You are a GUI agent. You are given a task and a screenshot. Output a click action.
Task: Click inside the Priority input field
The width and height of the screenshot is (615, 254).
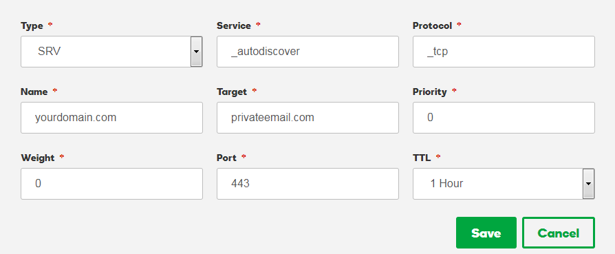pos(504,118)
